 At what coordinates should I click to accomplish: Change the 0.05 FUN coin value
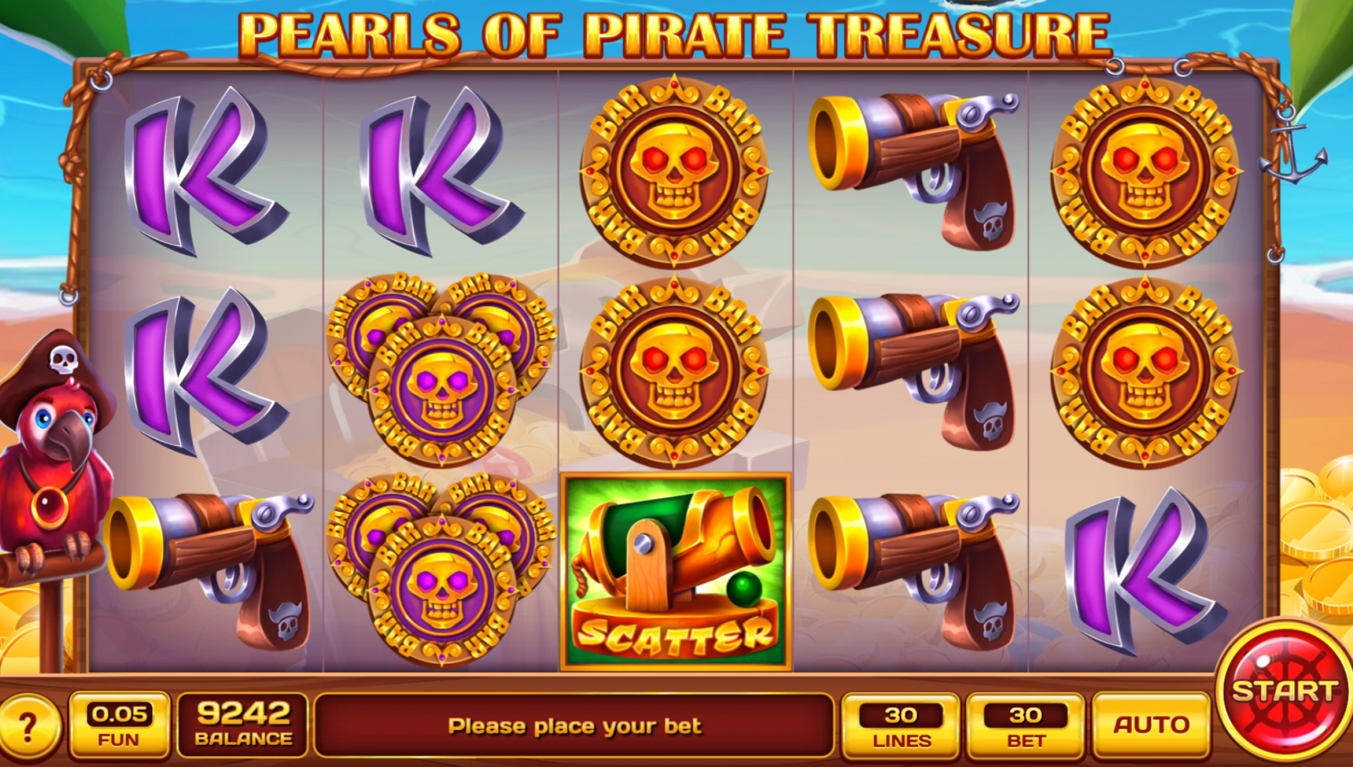119,725
